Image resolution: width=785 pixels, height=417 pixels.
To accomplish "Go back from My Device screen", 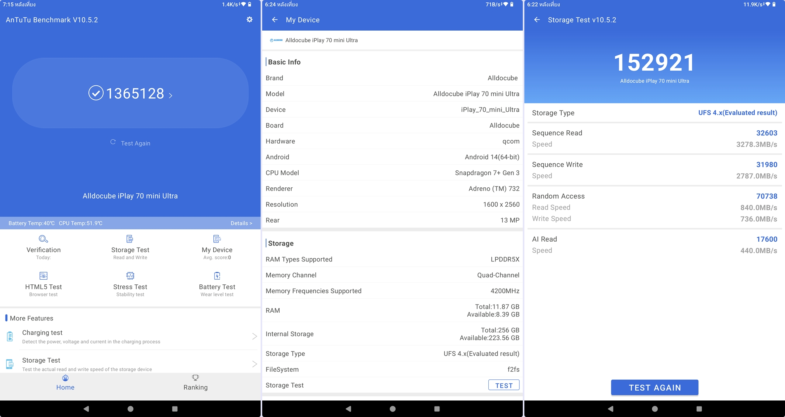I will coord(275,19).
